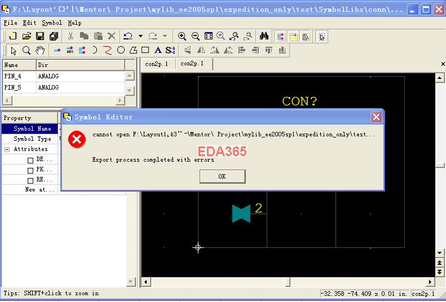Click the Save All icon

click(54, 36)
